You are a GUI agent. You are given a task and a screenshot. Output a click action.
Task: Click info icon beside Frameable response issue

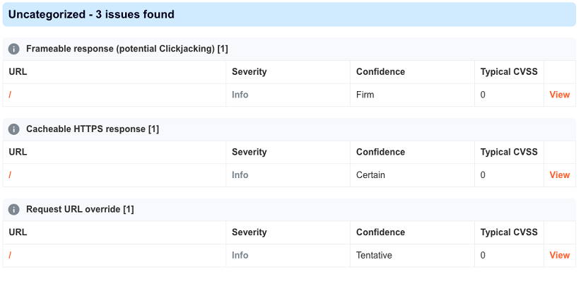point(13,49)
